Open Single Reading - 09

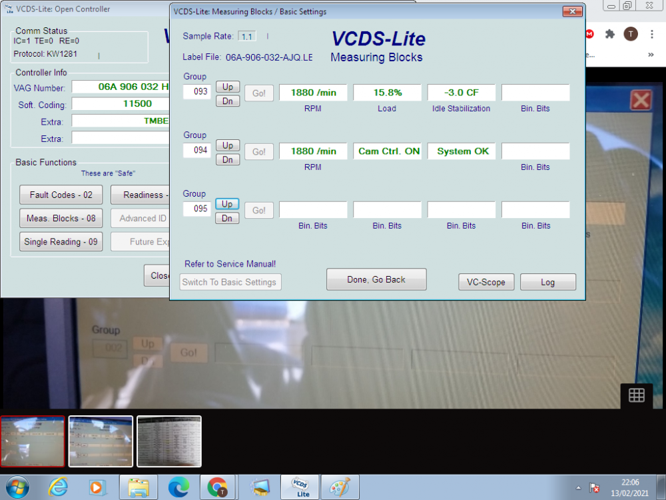click(61, 241)
